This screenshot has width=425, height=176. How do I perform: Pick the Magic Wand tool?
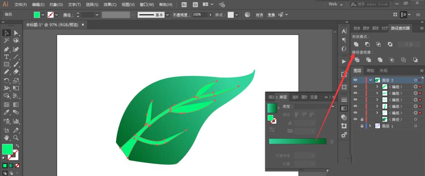click(7, 41)
